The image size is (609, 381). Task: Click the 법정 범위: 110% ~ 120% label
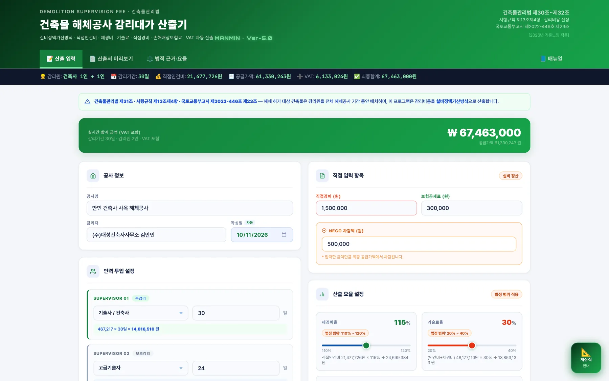[x=345, y=333]
